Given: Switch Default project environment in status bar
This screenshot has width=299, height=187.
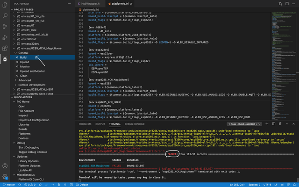Looking at the screenshot, I should click(x=82, y=185).
